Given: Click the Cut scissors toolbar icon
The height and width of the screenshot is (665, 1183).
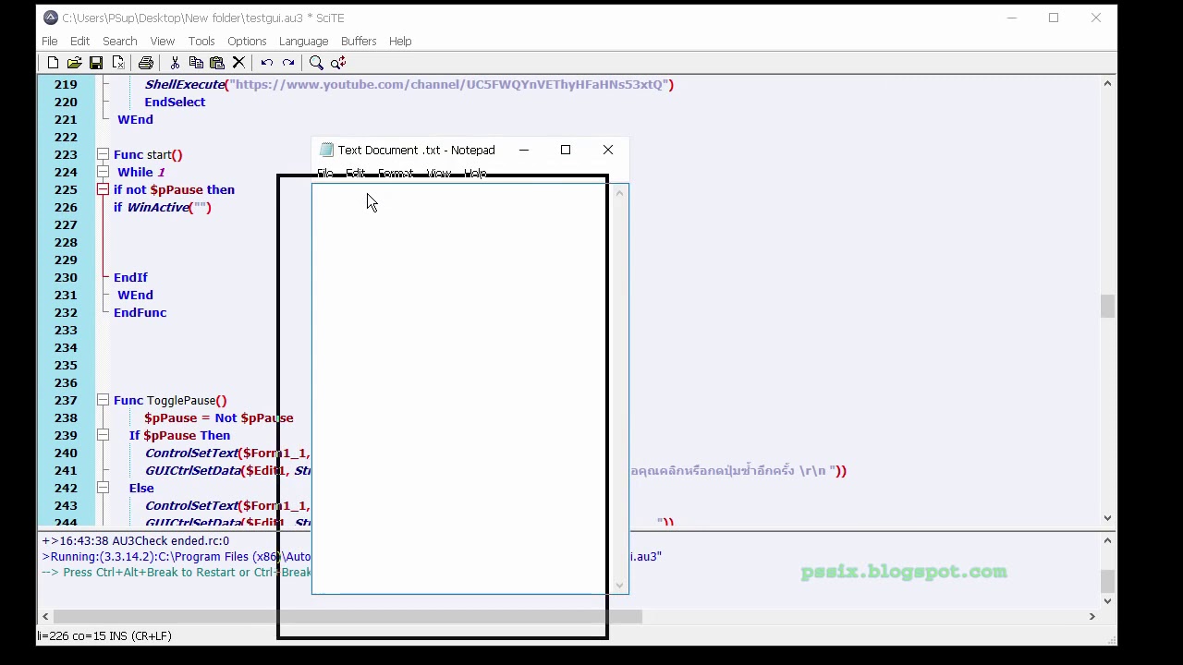Looking at the screenshot, I should (174, 63).
